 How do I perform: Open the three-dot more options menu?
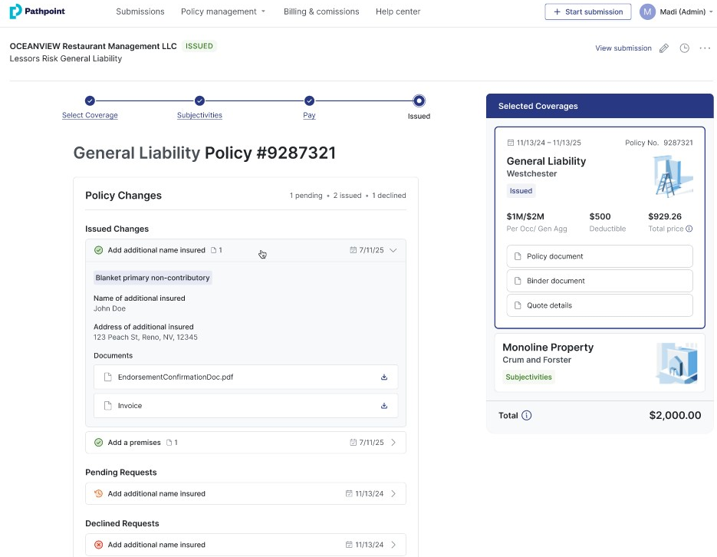tap(705, 48)
